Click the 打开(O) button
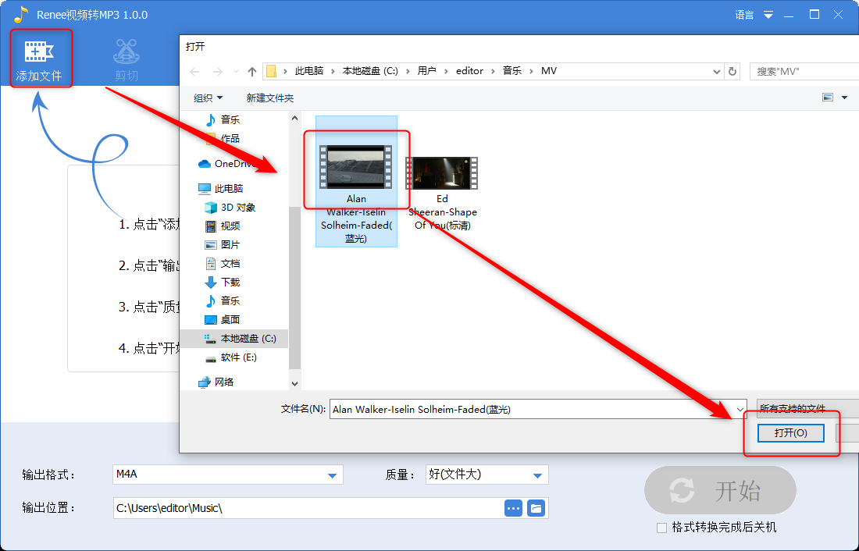This screenshot has width=859, height=551. point(790,432)
